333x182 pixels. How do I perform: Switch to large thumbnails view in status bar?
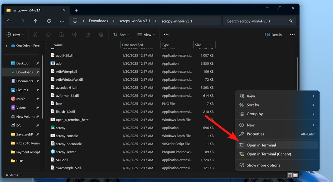(x=295, y=175)
